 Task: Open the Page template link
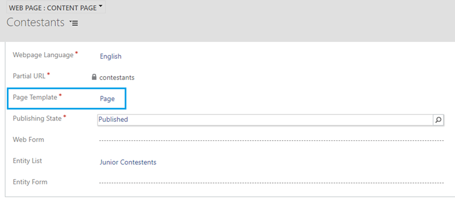click(x=107, y=99)
